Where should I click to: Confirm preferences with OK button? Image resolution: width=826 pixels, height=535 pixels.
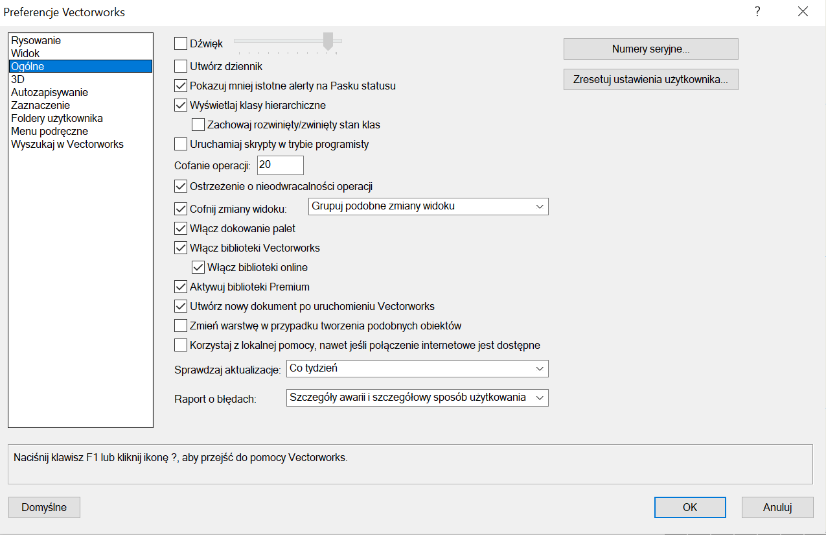point(690,507)
